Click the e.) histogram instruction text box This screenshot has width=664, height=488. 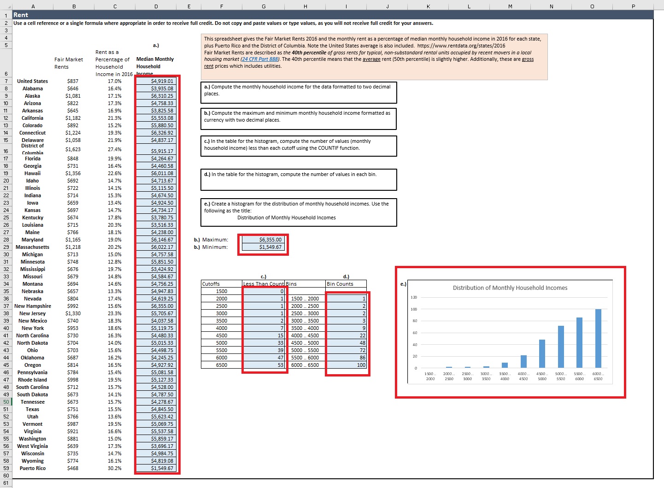[x=299, y=212]
